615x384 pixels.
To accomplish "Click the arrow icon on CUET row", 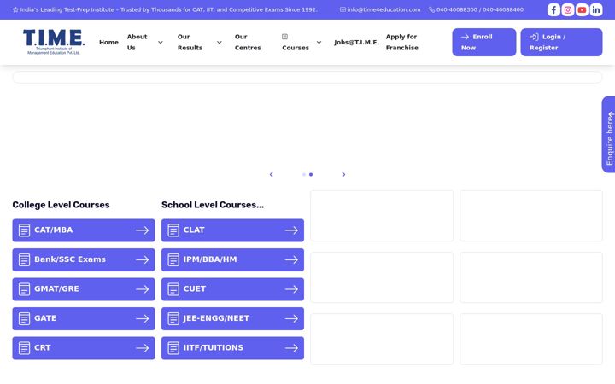I will pos(291,289).
